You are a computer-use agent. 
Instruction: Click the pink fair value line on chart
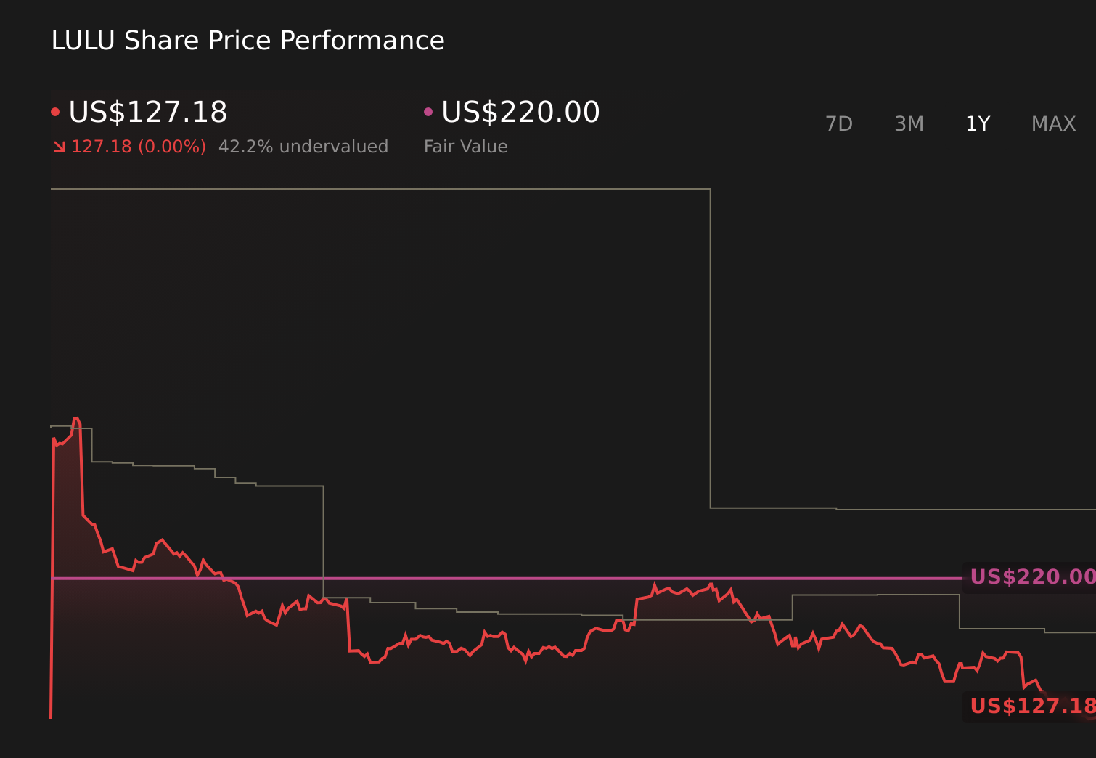click(x=507, y=579)
